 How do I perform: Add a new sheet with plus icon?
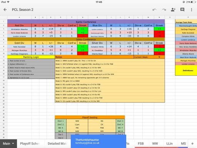coord(192,144)
